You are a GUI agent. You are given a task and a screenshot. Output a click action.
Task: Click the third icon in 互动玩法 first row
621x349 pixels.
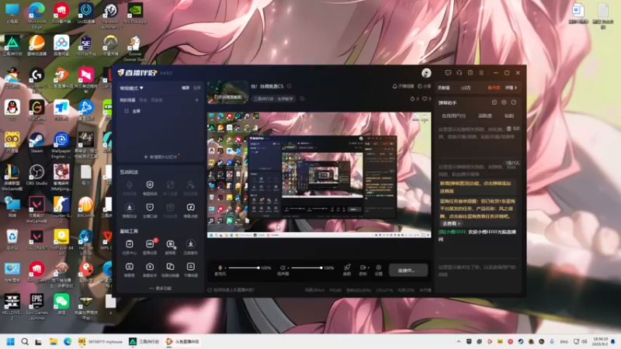170,185
